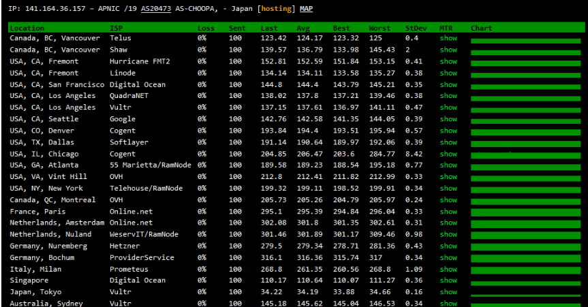The width and height of the screenshot is (588, 307).
Task: Show MTR for Vancouver Telus row
Action: (x=448, y=38)
